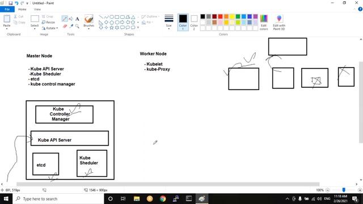The image size is (363, 204).
Task: Choose the Triangle shape
Action: (x=133, y=17)
